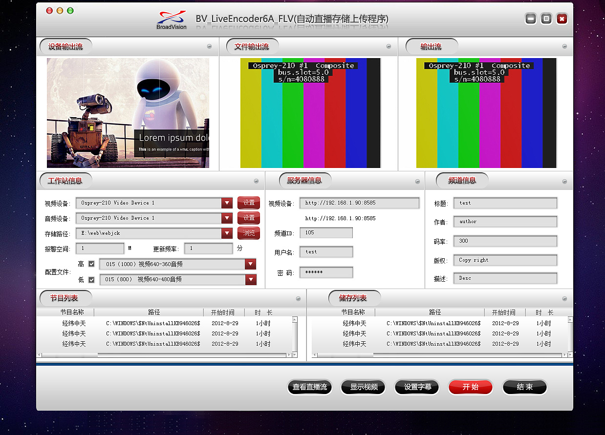Click the 输出流 color bars preview
The width and height of the screenshot is (605, 435).
click(x=486, y=113)
